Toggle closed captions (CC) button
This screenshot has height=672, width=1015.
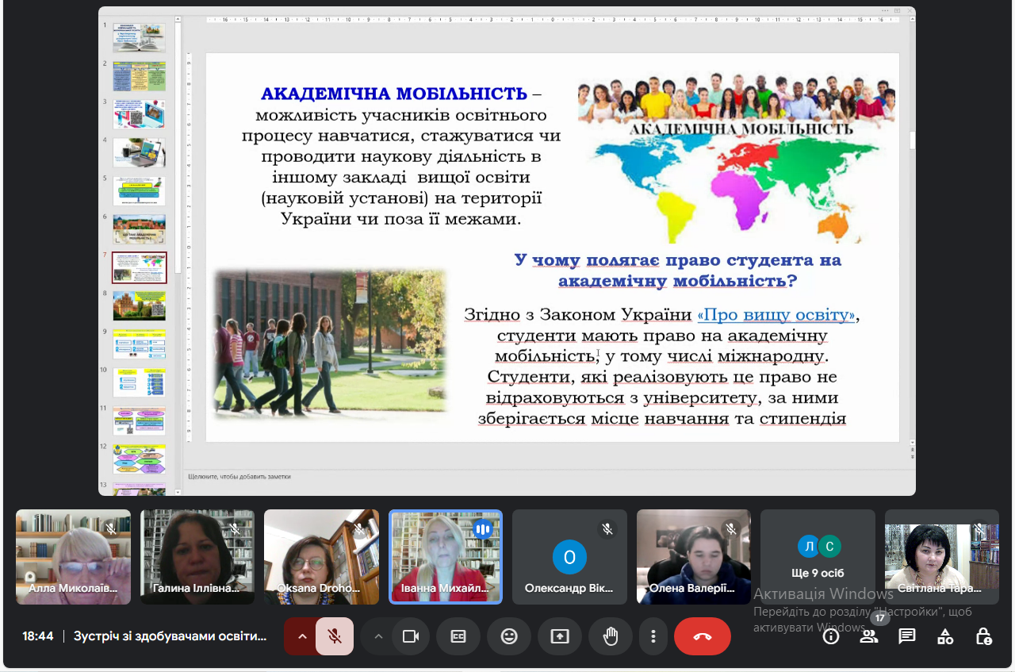(x=458, y=636)
